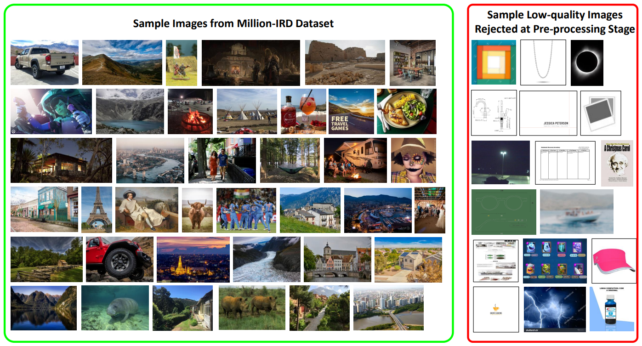Image resolution: width=642 pixels, height=346 pixels.
Task: Open the wedding dance hall photo
Action: coord(430,210)
